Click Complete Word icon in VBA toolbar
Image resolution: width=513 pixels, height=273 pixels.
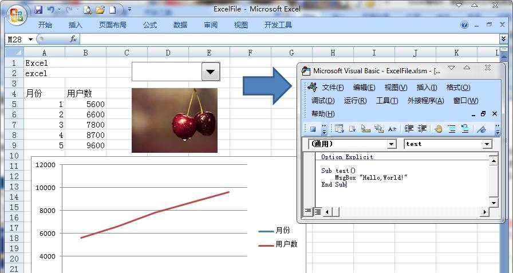pos(392,129)
